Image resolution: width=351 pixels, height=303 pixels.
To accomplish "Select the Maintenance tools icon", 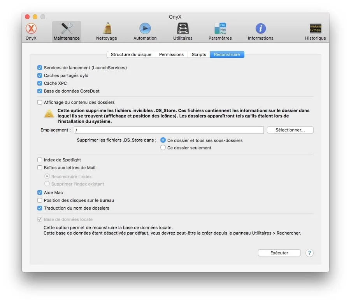I will click(x=67, y=32).
